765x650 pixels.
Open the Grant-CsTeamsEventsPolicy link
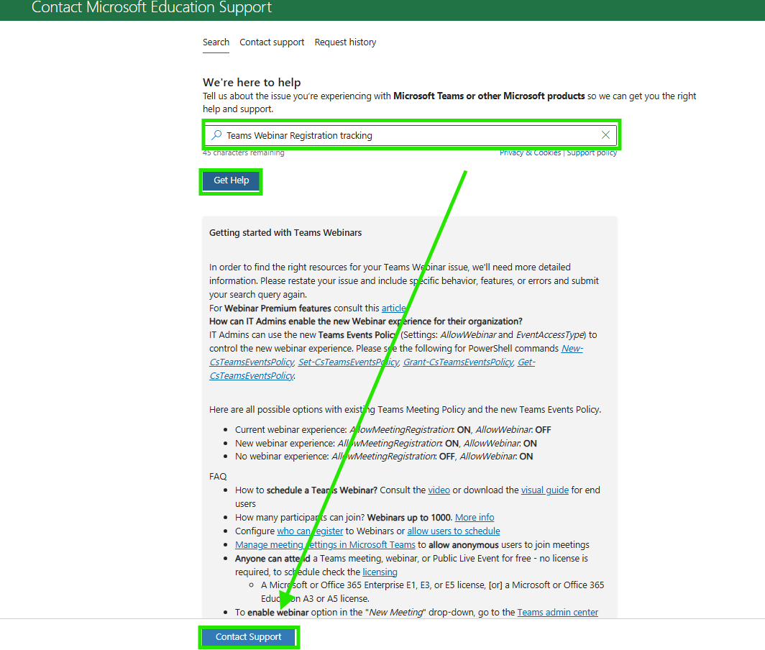[458, 362]
